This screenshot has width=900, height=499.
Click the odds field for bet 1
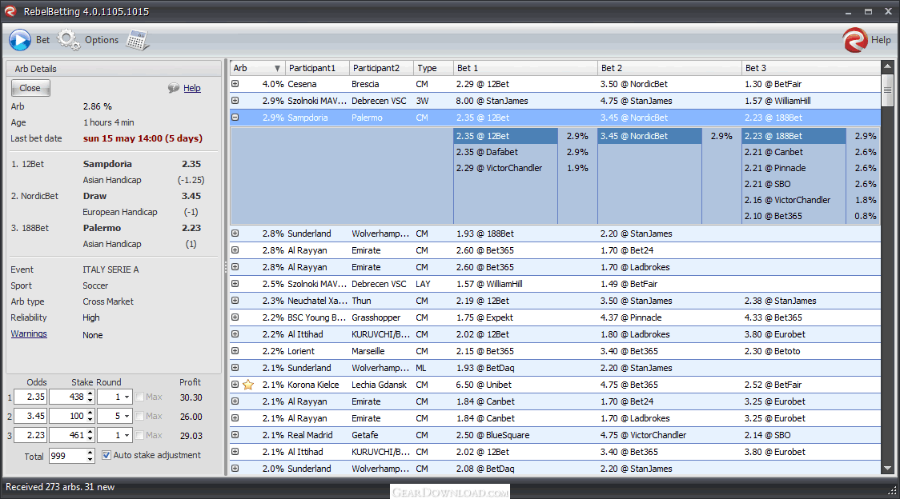click(x=30, y=397)
